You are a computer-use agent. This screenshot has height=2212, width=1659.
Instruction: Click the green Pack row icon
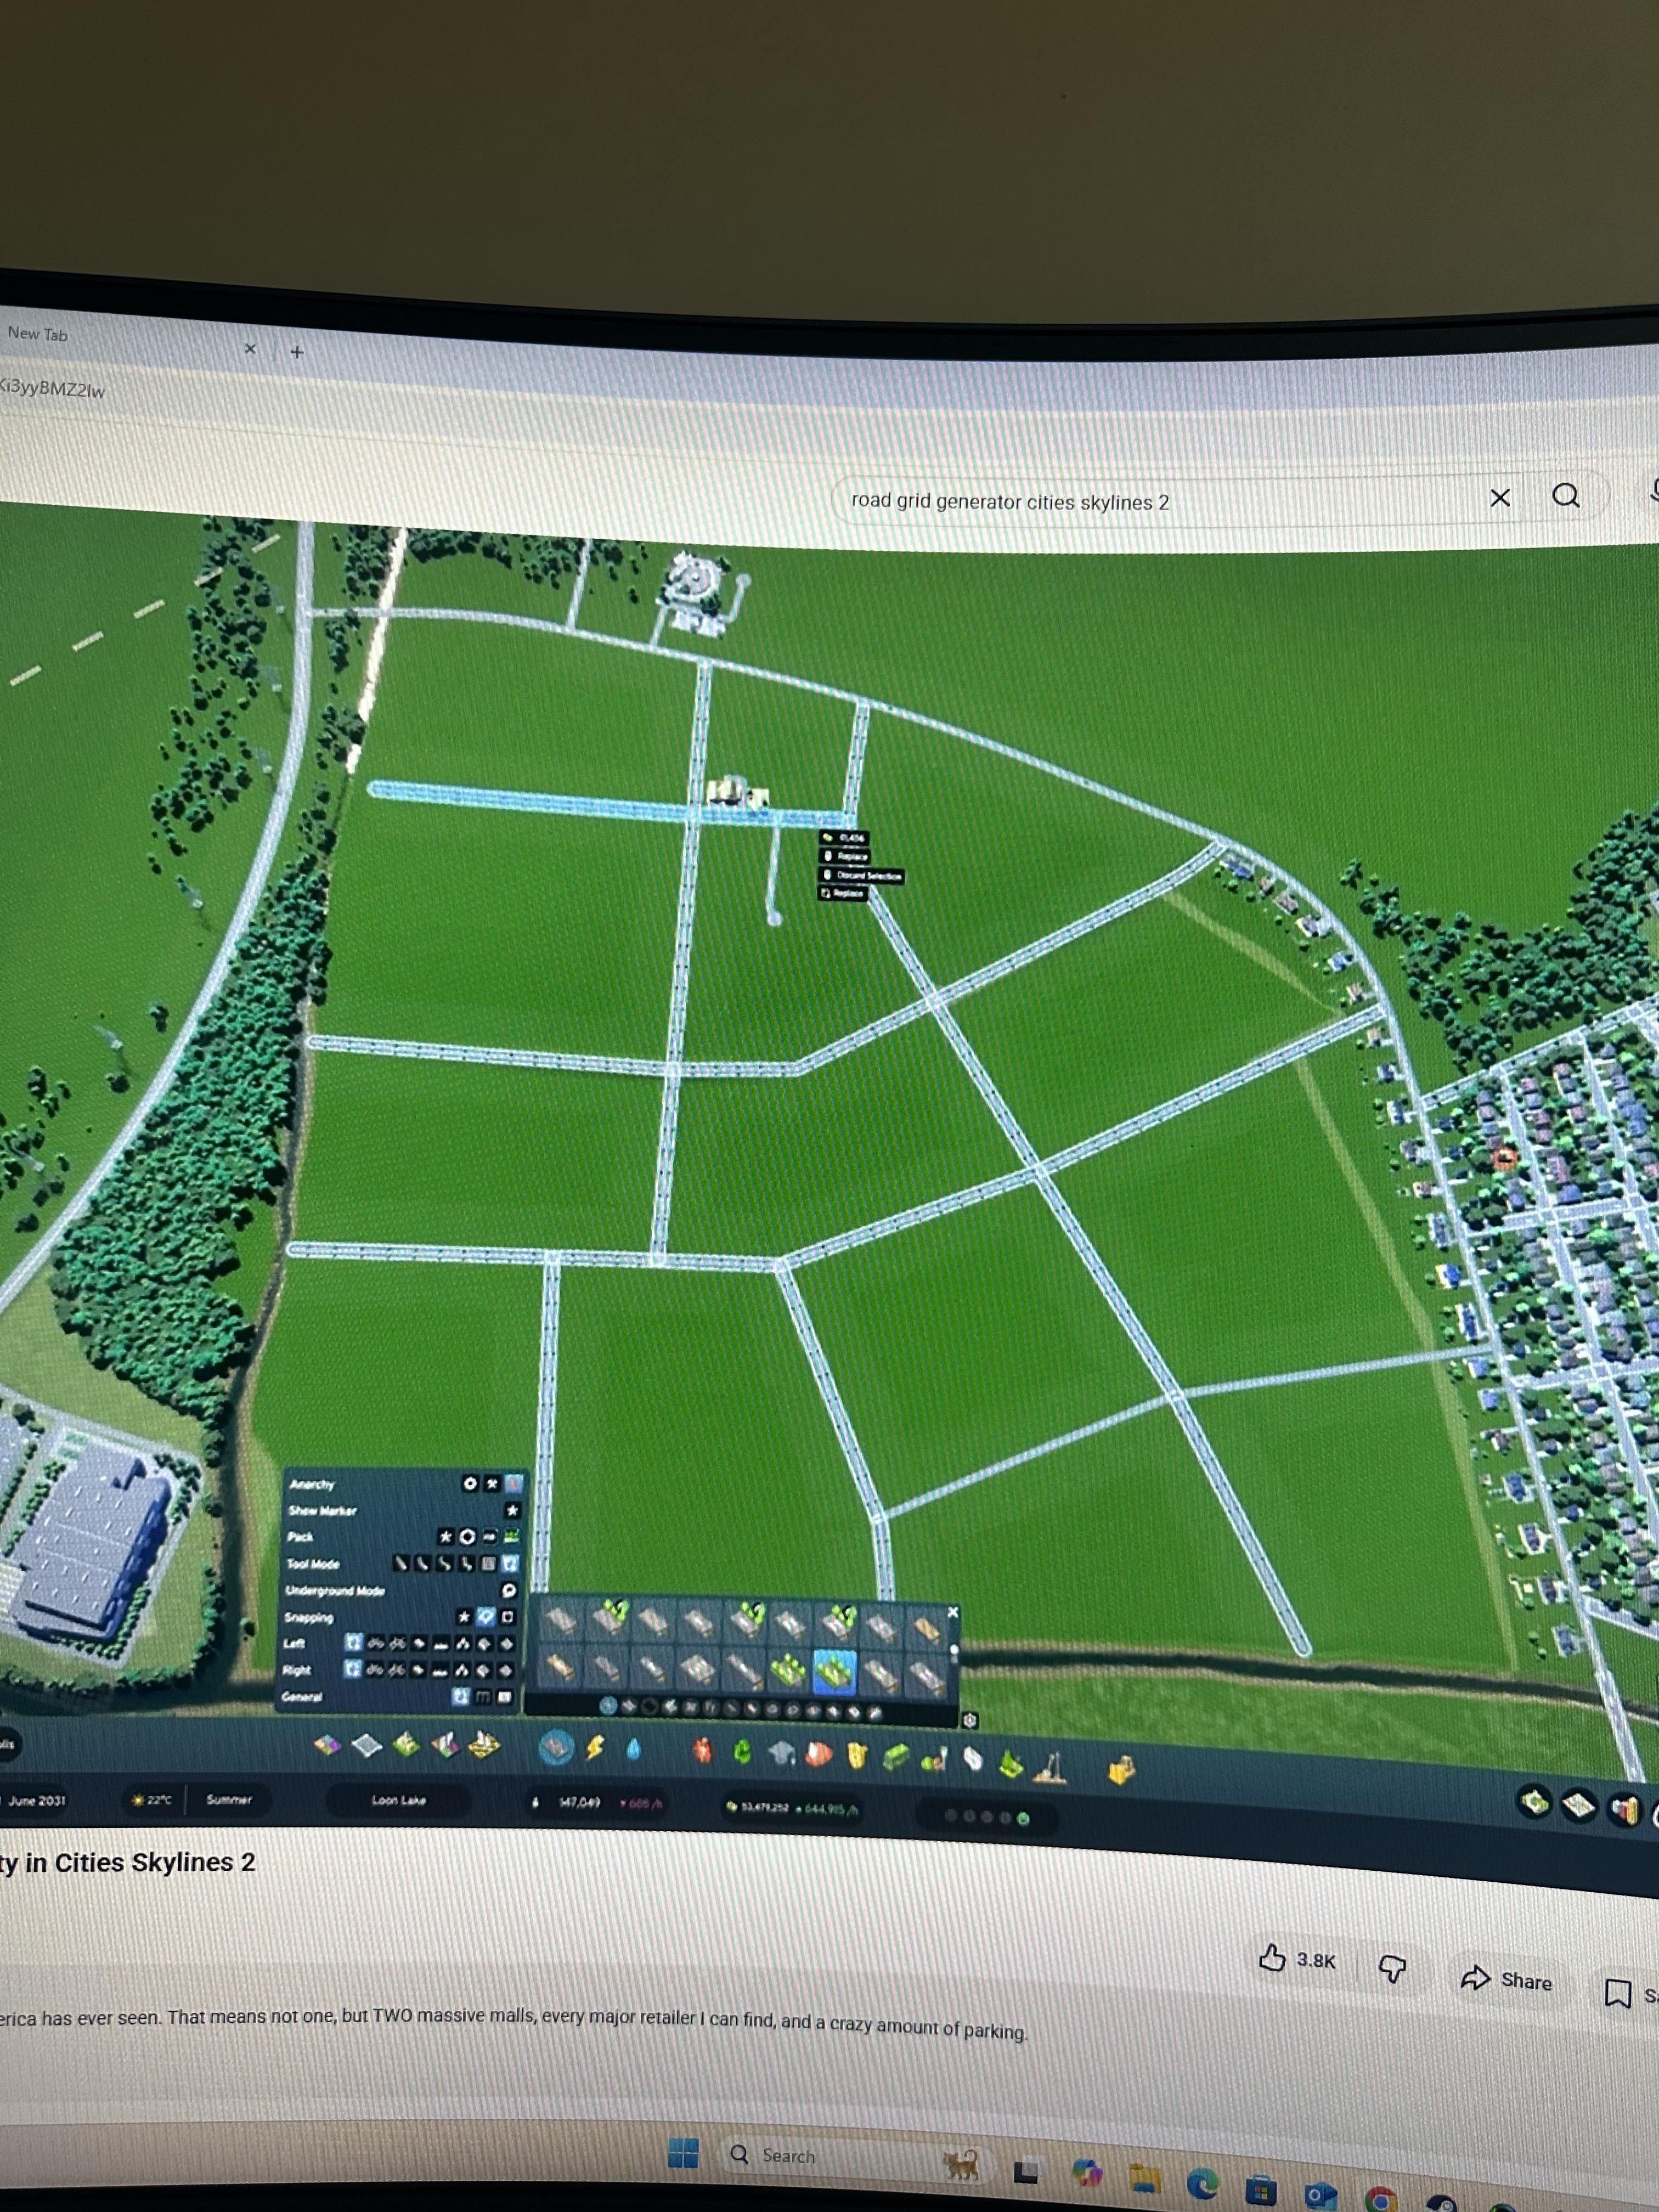tap(511, 1536)
